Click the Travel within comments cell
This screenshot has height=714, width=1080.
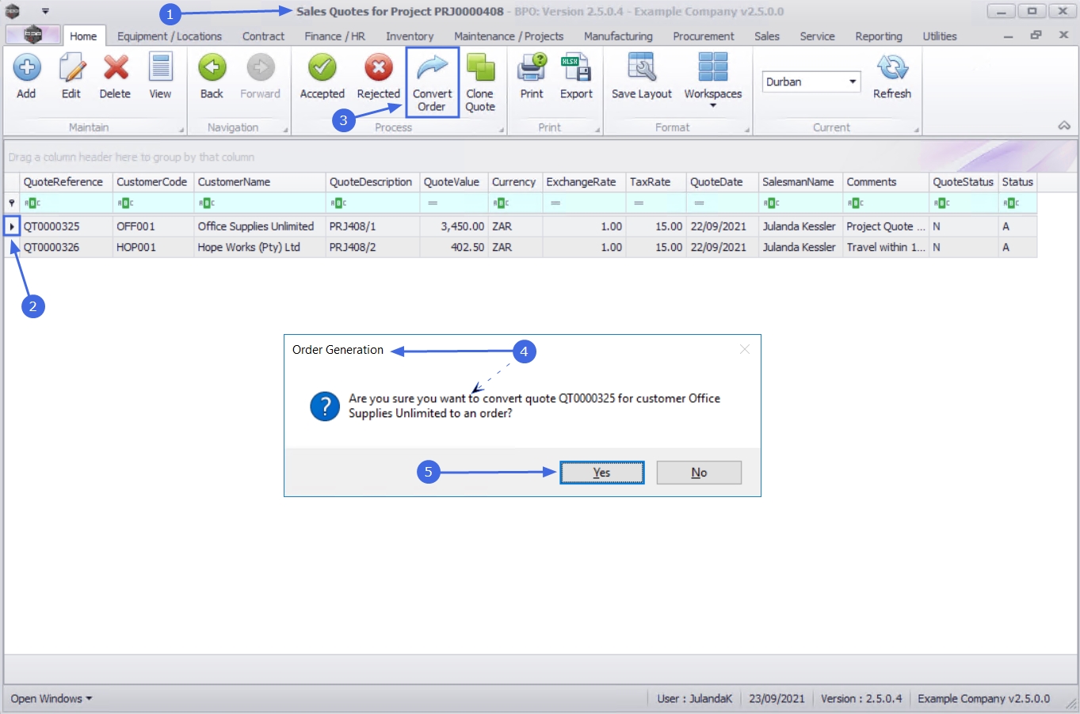[886, 248]
